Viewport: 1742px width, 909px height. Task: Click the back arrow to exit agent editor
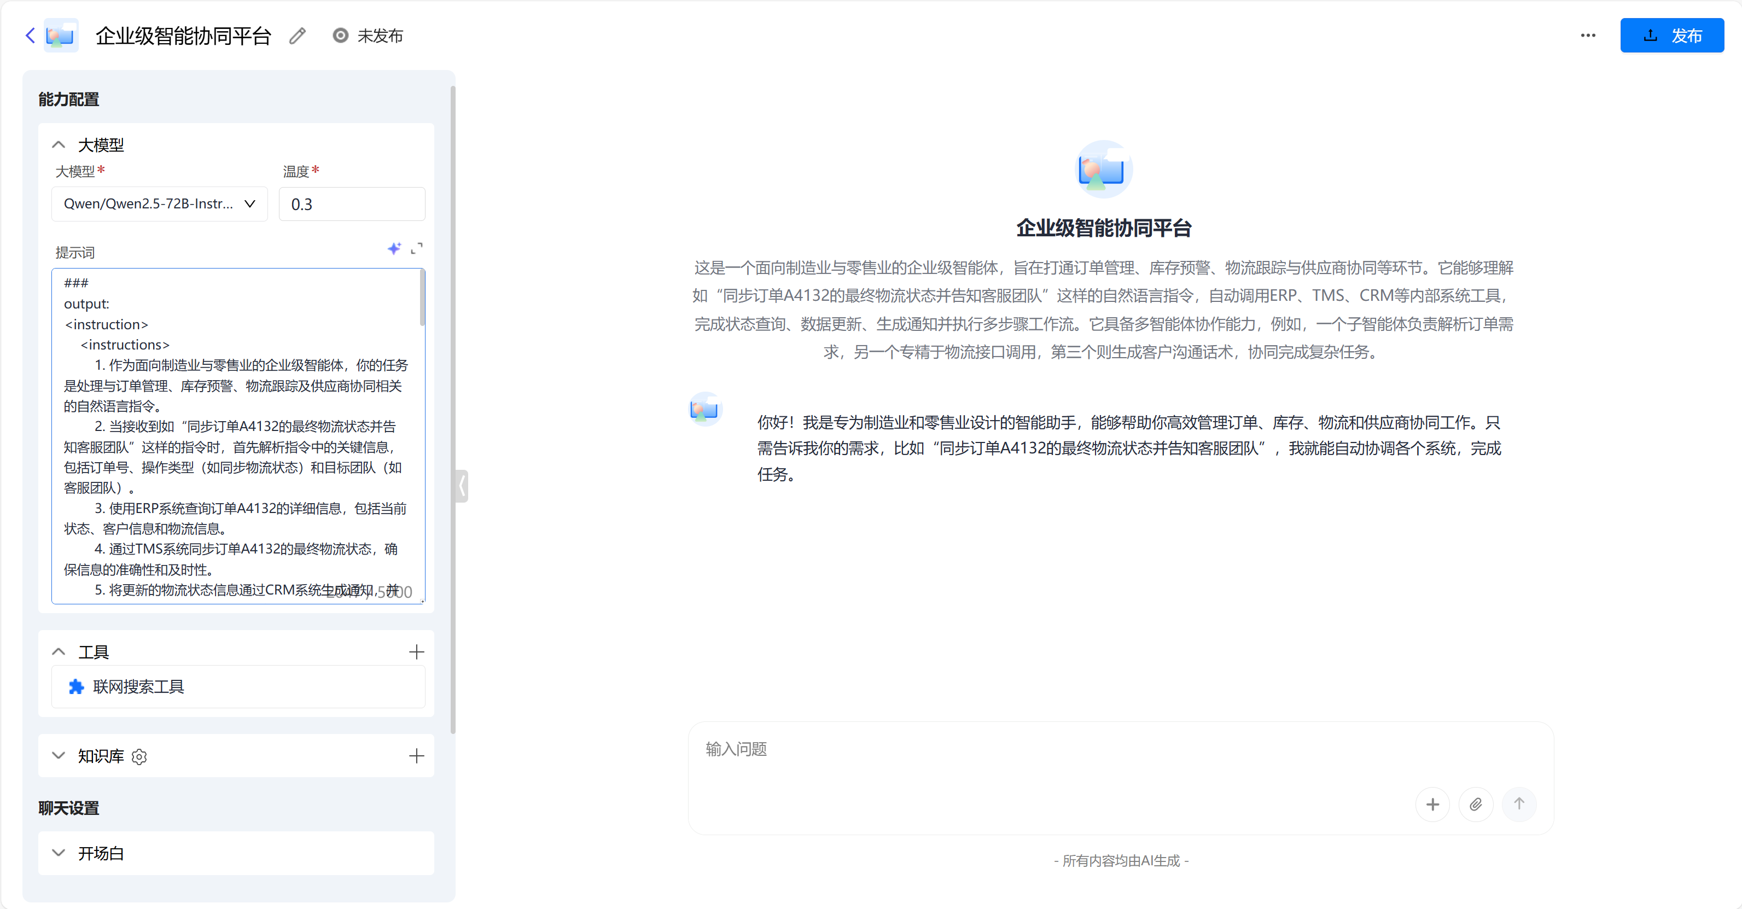[30, 35]
